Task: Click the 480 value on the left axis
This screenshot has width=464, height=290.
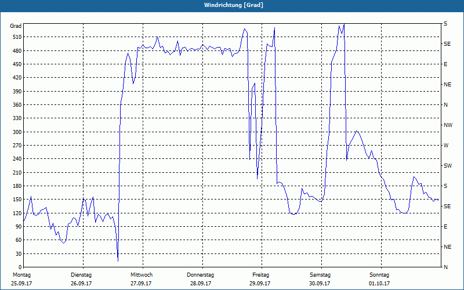Action: 17,51
